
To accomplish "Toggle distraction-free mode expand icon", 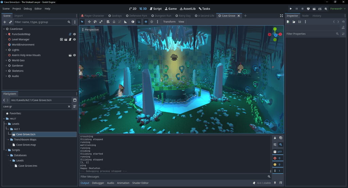I will [x=281, y=16].
